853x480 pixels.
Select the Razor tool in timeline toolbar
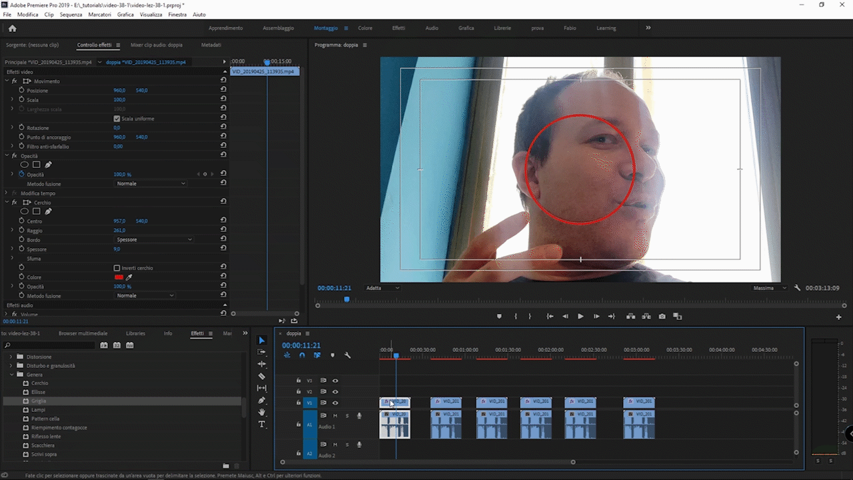(x=261, y=376)
